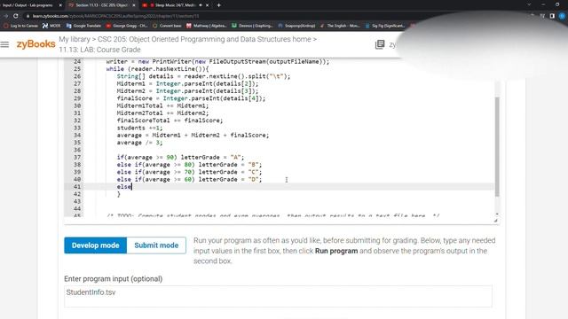Select Develop mode
Viewport: 568px width, 319px height.
(x=95, y=245)
